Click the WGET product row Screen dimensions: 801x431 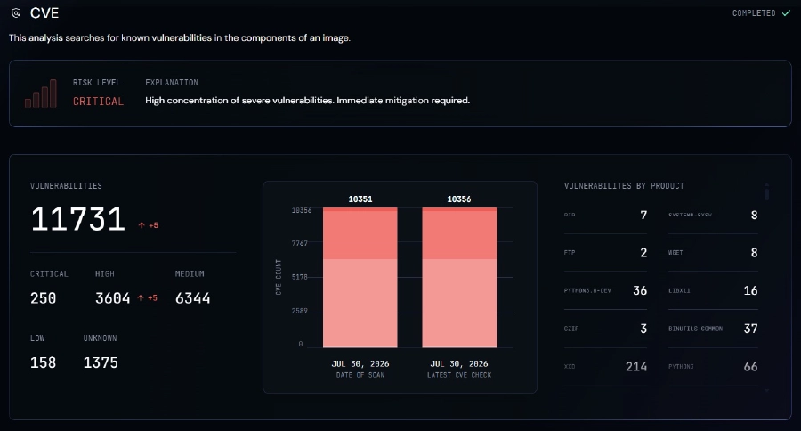(713, 253)
